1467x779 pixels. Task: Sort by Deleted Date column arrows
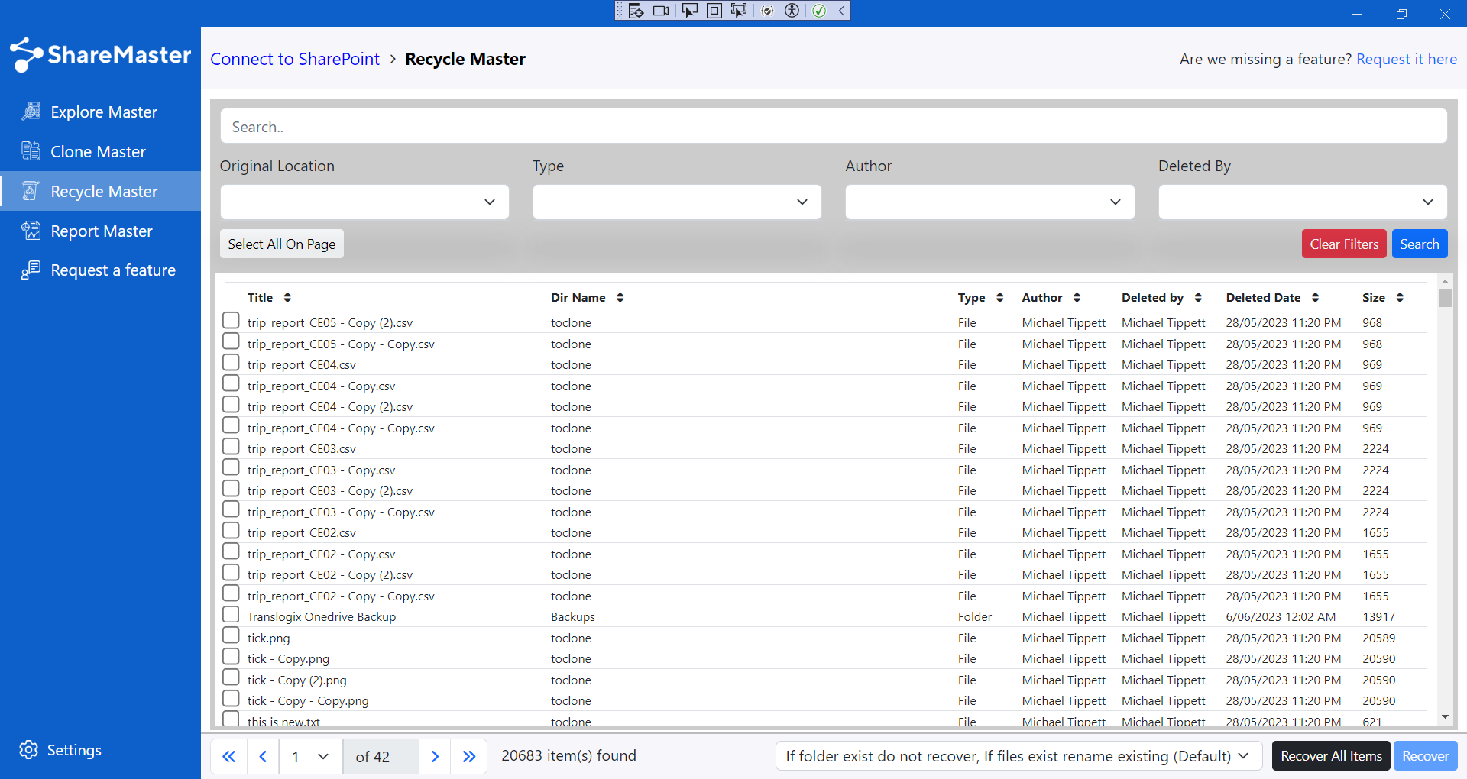pos(1315,298)
